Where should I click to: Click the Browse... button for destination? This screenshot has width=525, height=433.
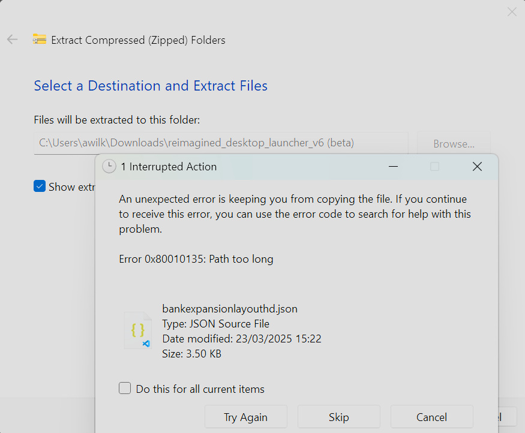pos(454,143)
